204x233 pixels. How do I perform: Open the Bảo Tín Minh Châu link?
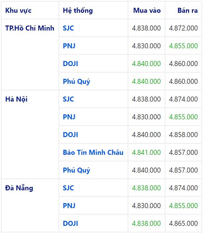pyautogui.click(x=93, y=152)
